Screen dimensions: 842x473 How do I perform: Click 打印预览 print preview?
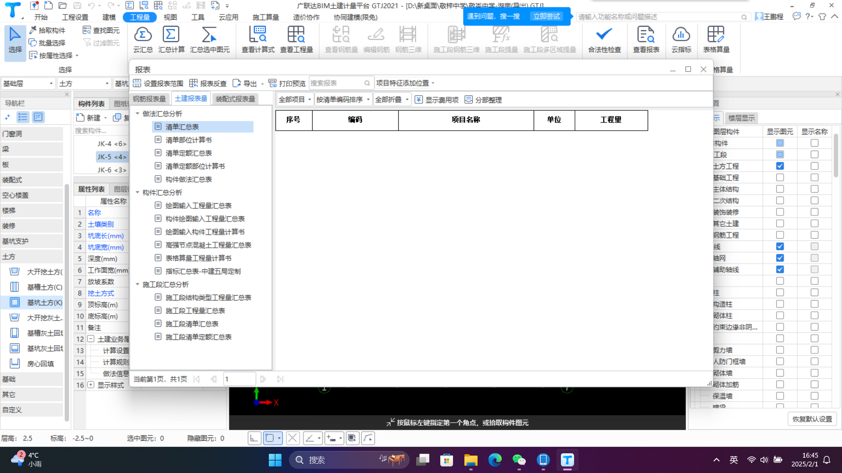pos(287,83)
